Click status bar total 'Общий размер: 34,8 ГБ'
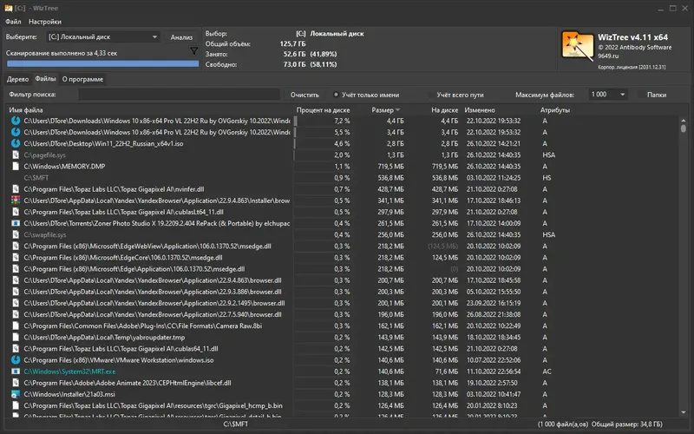 pyautogui.click(x=626, y=424)
